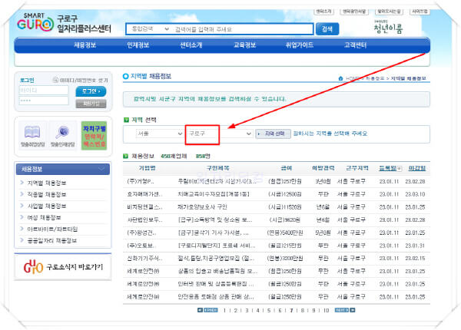Go to page 10 in the pagination
Viewport: 461px width, 330px height.
coord(326,310)
